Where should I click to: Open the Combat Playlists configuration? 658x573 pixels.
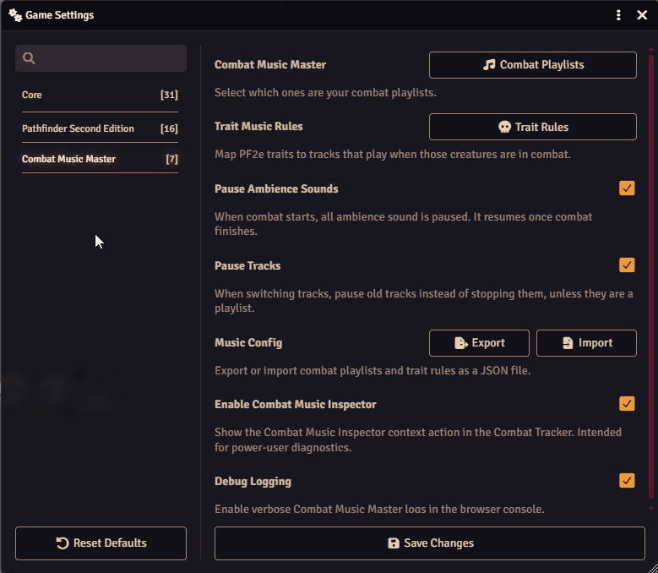(532, 65)
